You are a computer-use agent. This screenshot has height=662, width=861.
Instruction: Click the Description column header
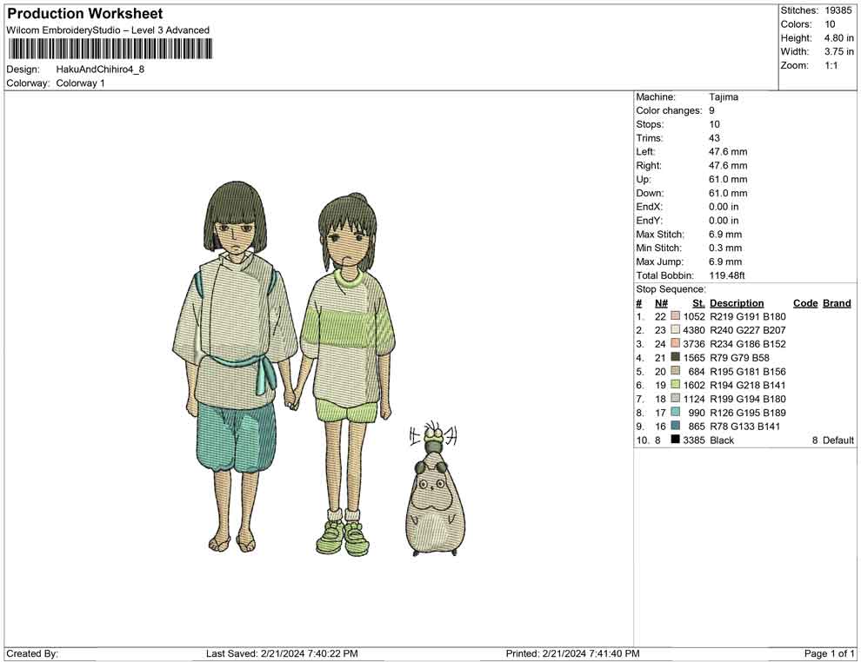737,302
